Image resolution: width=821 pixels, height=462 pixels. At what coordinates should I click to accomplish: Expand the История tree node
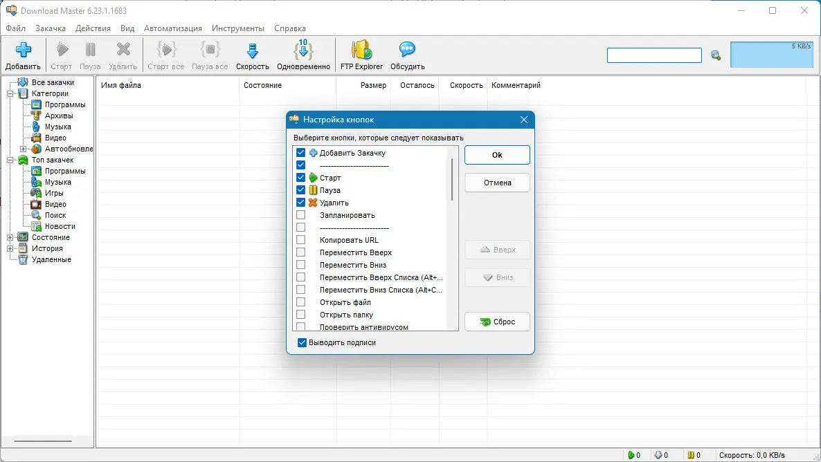pyautogui.click(x=10, y=248)
